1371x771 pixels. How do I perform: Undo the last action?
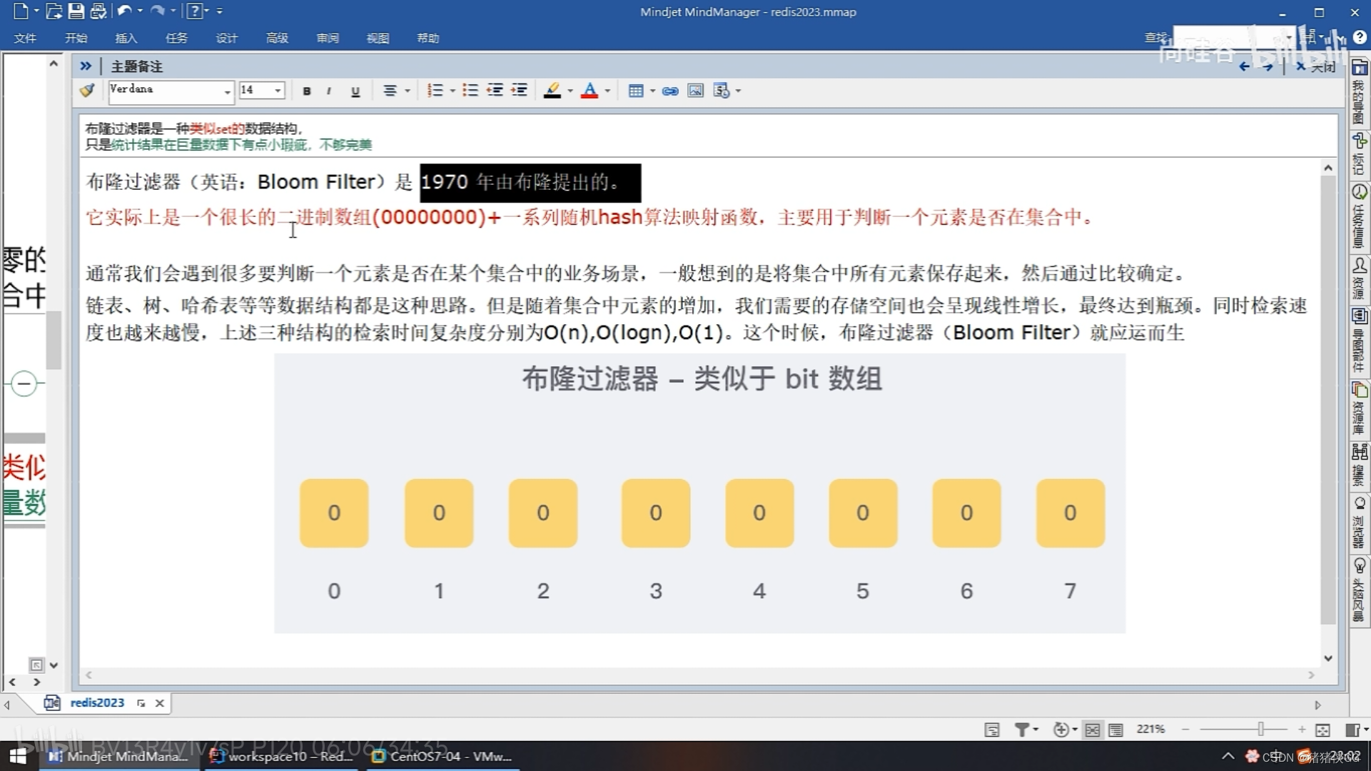click(124, 11)
